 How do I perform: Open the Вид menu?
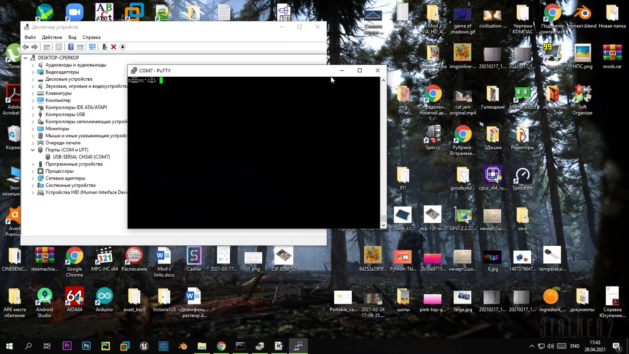pyautogui.click(x=72, y=37)
